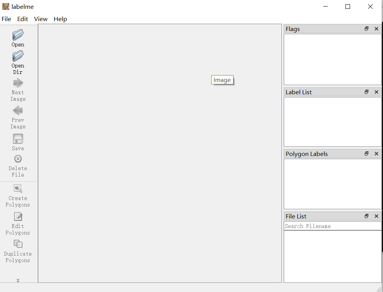Open the File menu
Viewport: 383px width, 292px height.
pyautogui.click(x=7, y=19)
